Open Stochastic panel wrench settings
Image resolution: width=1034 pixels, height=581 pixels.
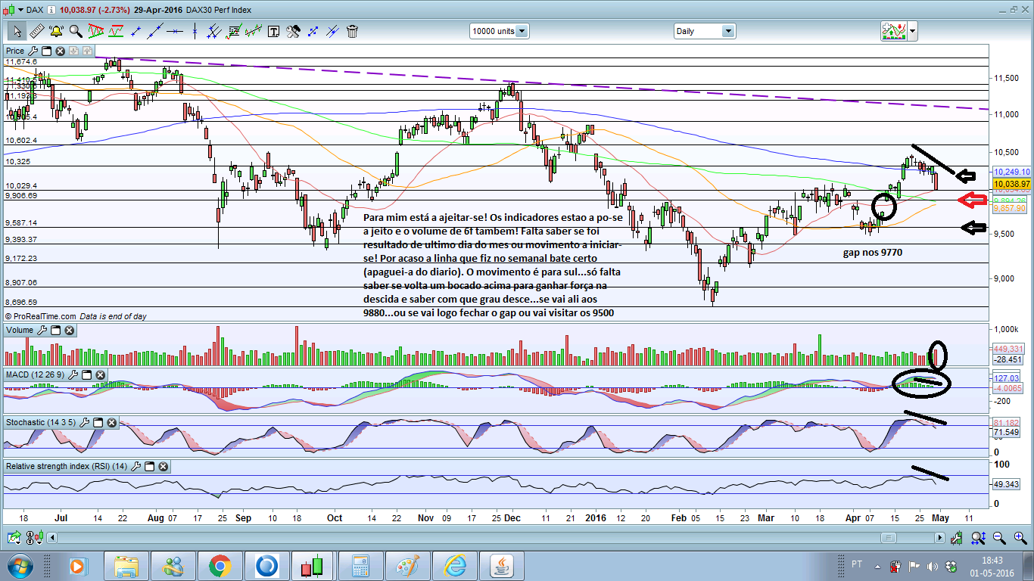click(84, 422)
